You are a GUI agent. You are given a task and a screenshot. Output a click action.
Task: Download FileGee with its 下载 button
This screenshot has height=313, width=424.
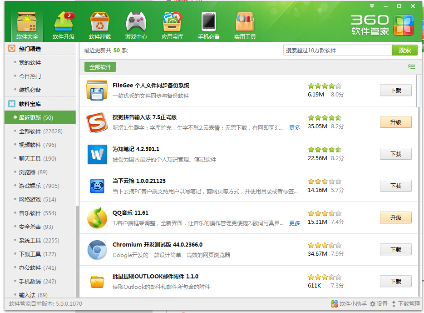coord(395,90)
